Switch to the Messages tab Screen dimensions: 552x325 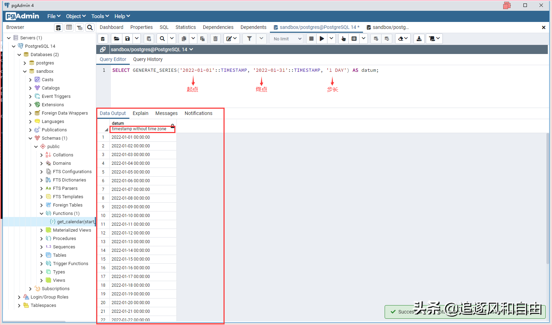coord(166,113)
